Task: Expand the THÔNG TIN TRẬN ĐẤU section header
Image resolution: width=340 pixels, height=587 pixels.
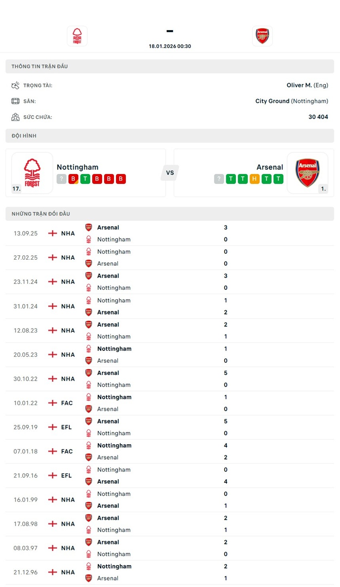Action: click(170, 67)
